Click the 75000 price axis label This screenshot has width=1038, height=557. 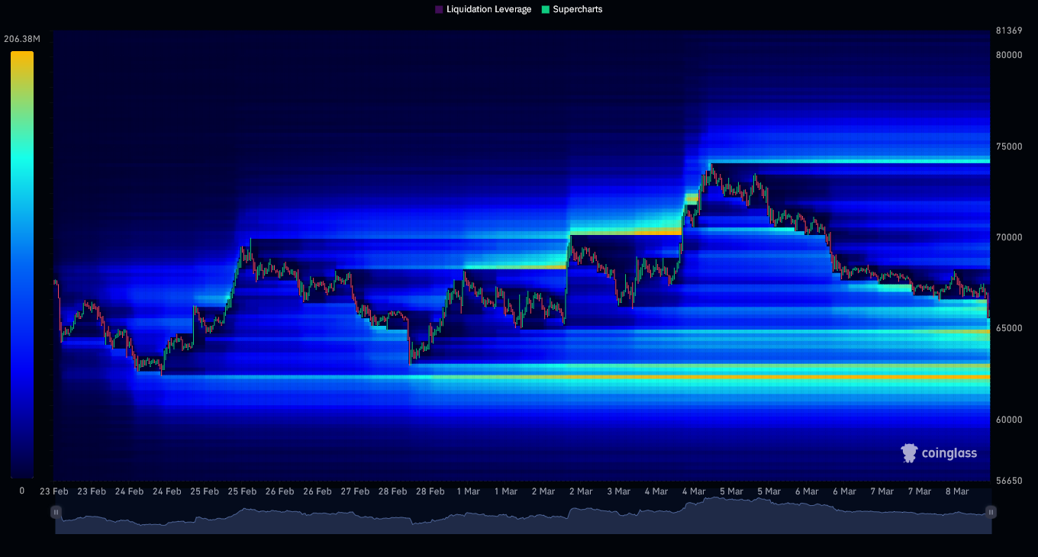tap(1009, 146)
